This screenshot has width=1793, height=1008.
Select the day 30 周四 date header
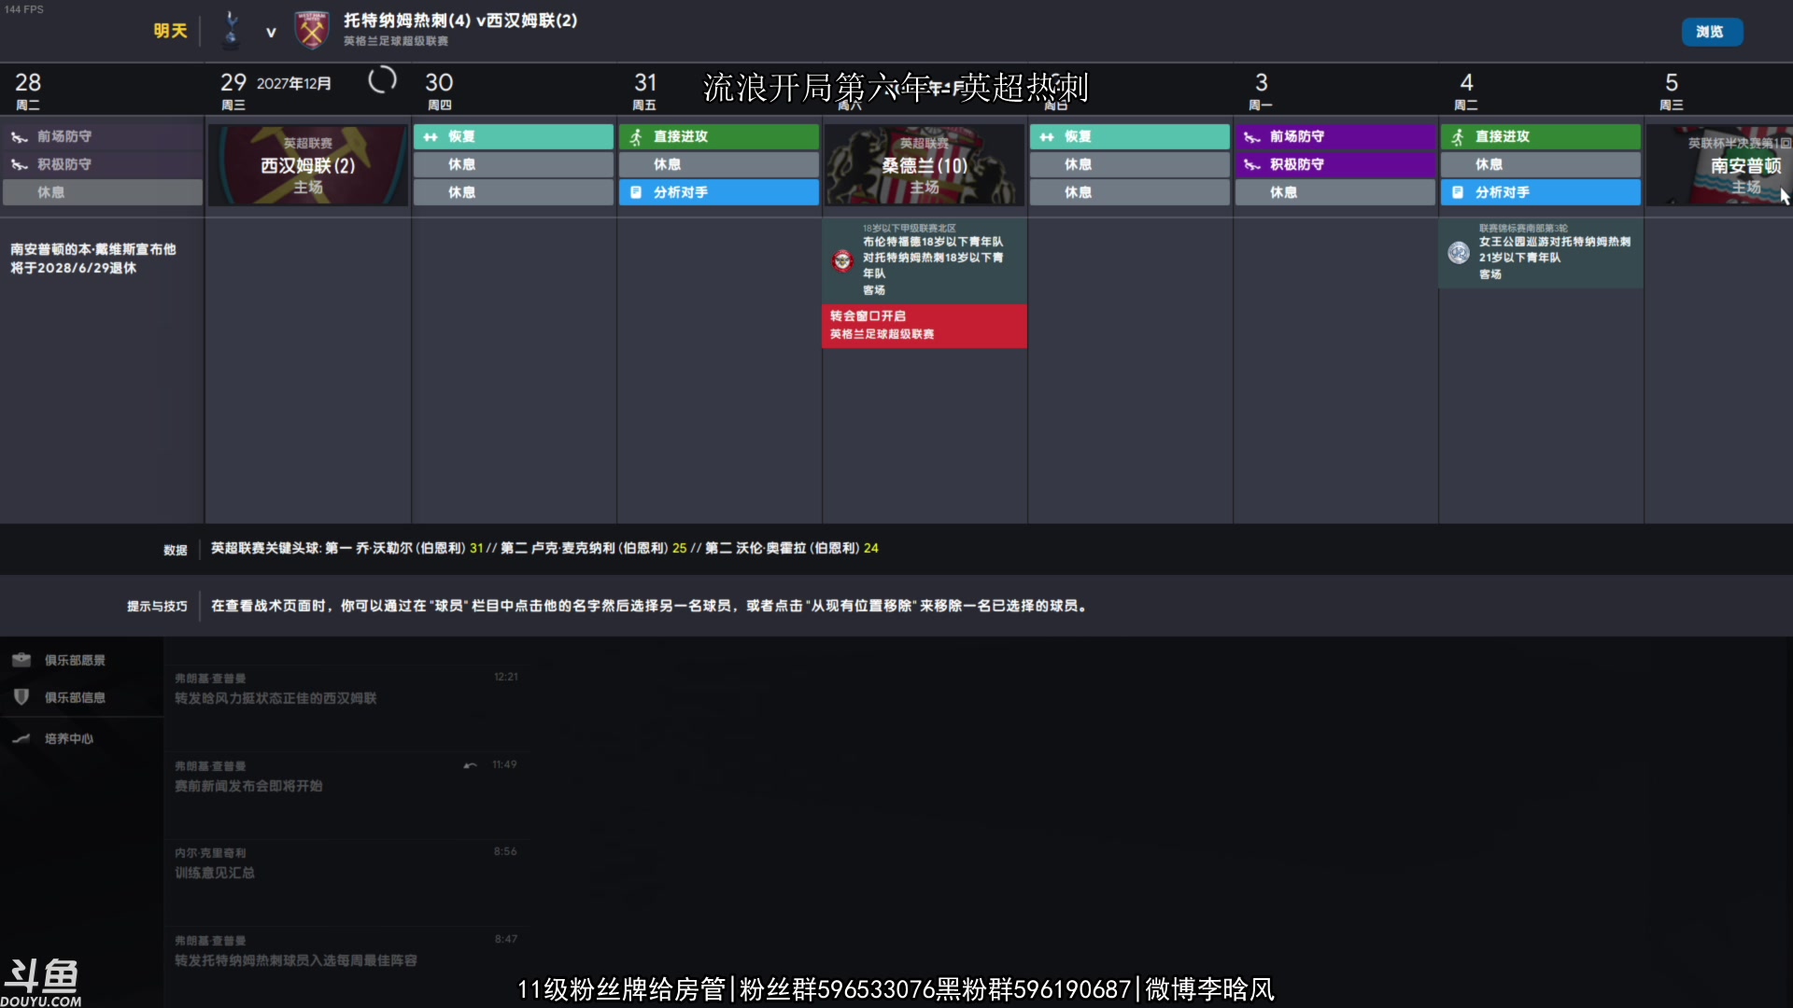439,91
